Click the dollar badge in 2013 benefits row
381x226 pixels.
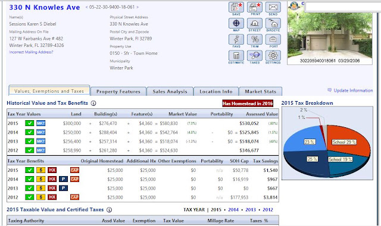click(41, 188)
